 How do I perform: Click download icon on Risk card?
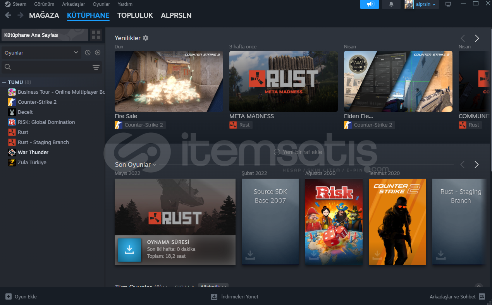[x=314, y=255]
